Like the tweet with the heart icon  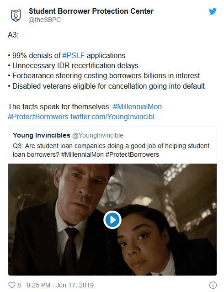click(12, 285)
